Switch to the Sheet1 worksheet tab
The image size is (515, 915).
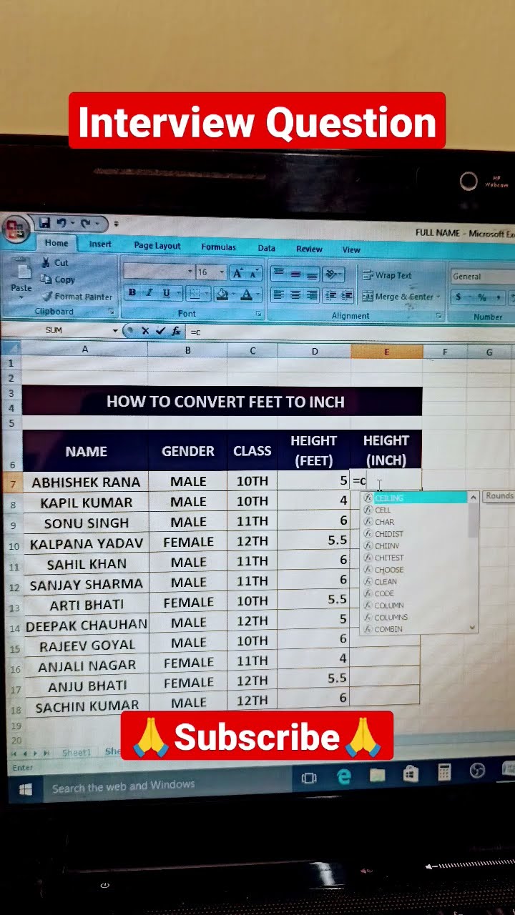pos(76,753)
